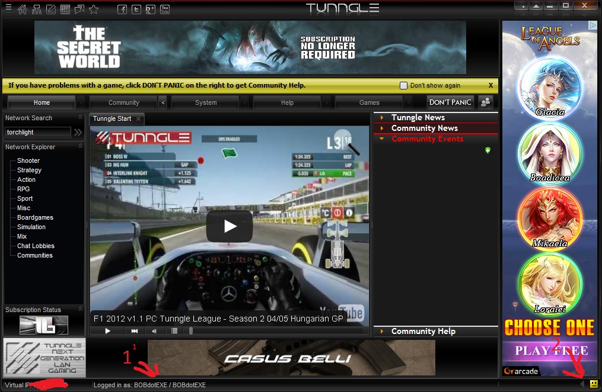
Task: Open the Casus Belli banner
Action: [x=291, y=358]
